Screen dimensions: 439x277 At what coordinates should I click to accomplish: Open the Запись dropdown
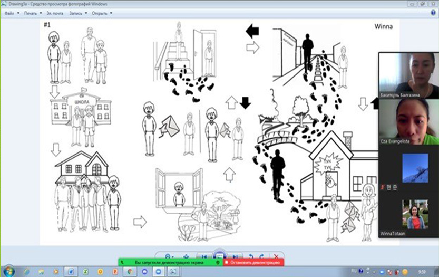81,13
